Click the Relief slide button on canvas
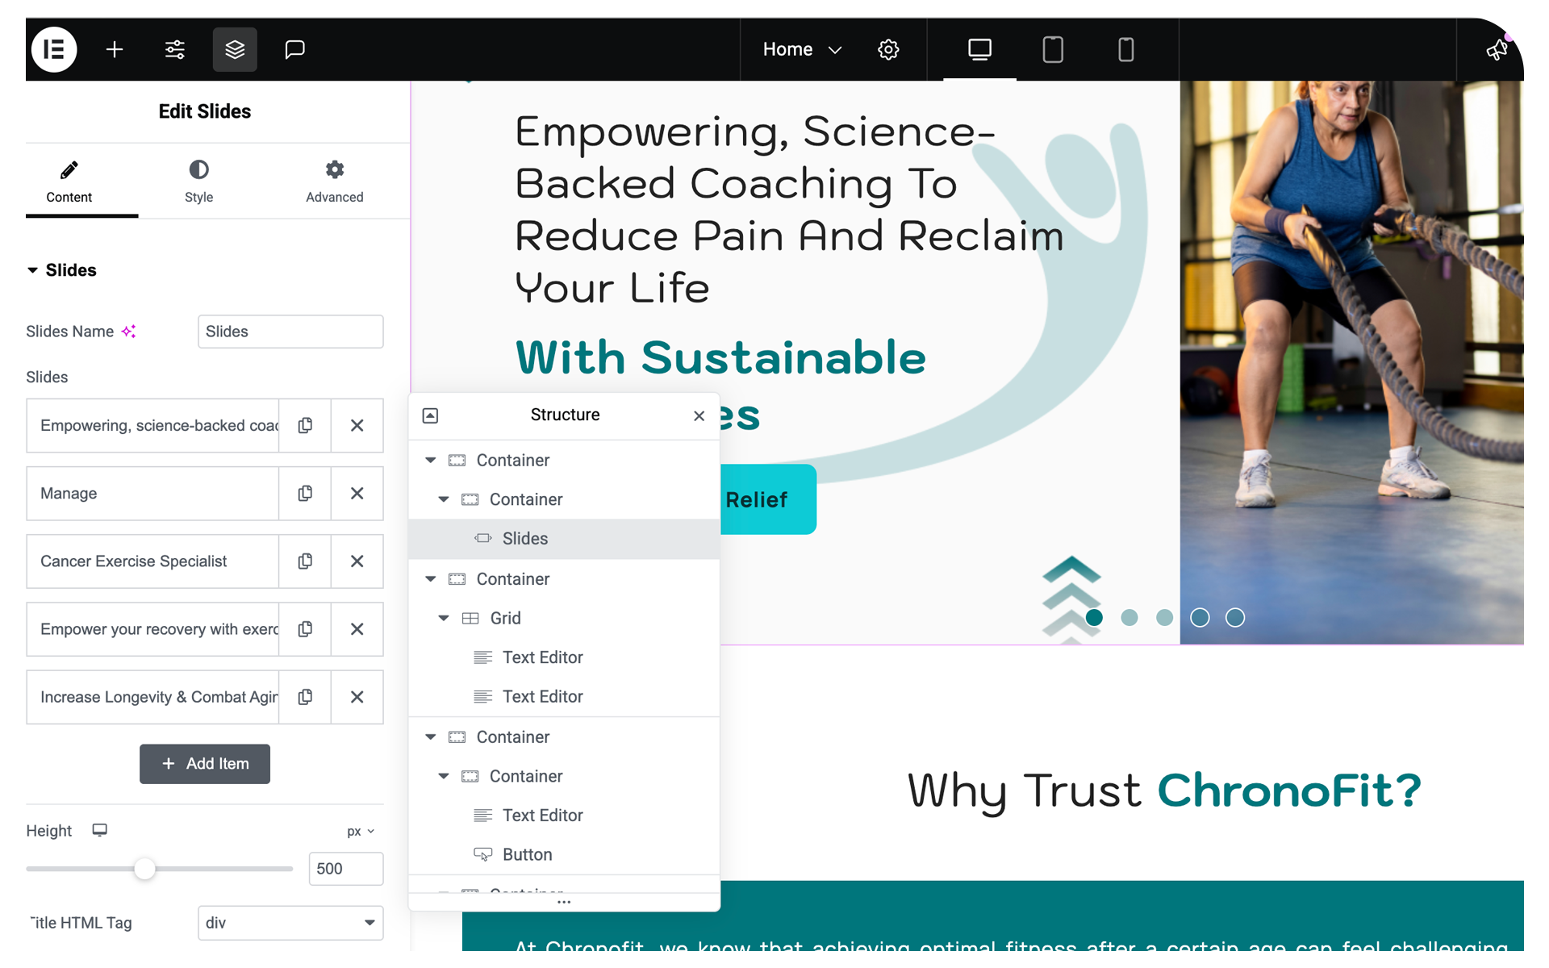The image size is (1549, 968). [x=768, y=499]
